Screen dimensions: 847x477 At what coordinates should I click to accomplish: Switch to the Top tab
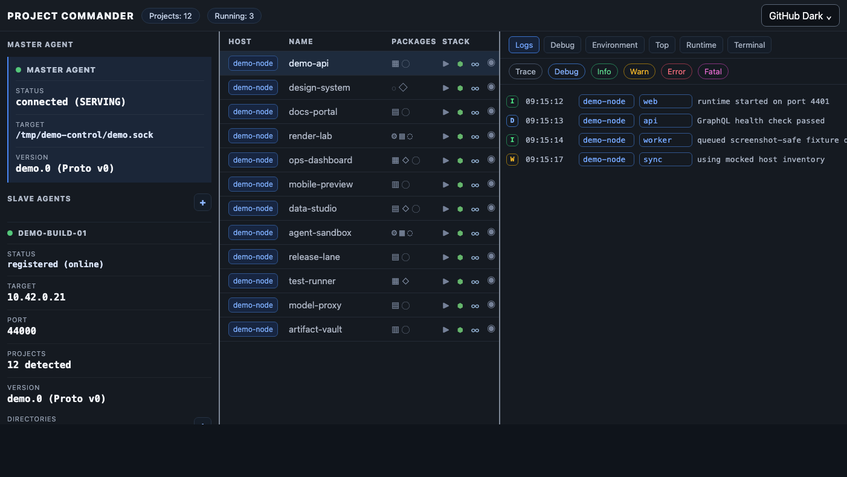[x=662, y=45]
